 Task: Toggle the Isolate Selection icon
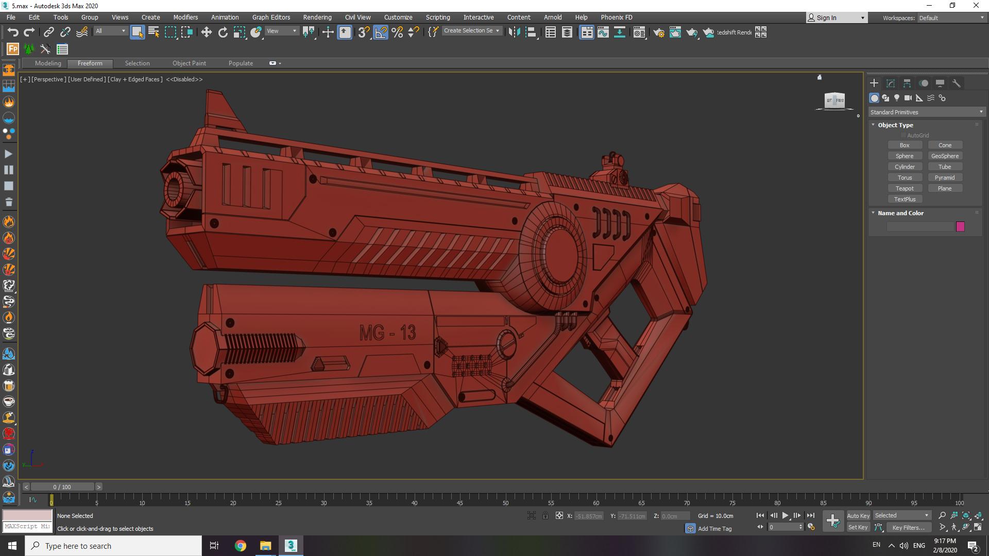(532, 515)
